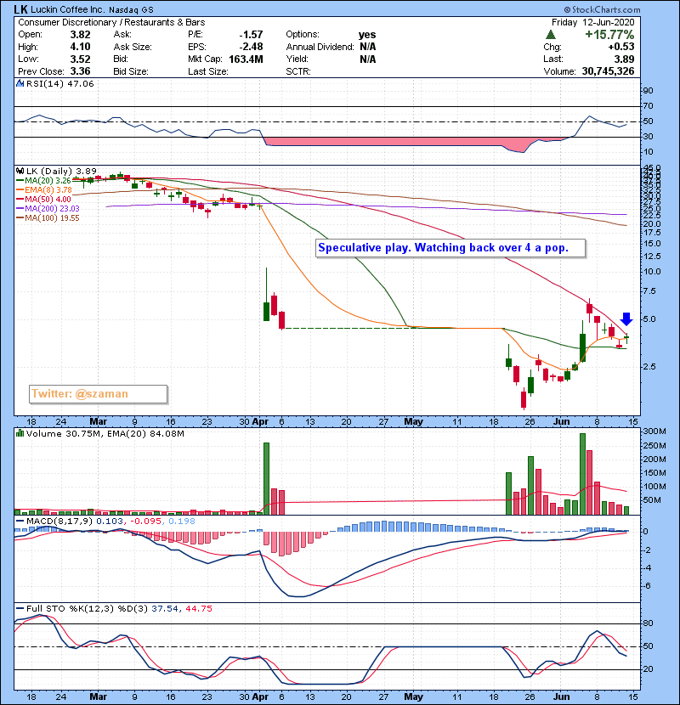
Task: Click the Options value 'yes'
Action: (367, 35)
